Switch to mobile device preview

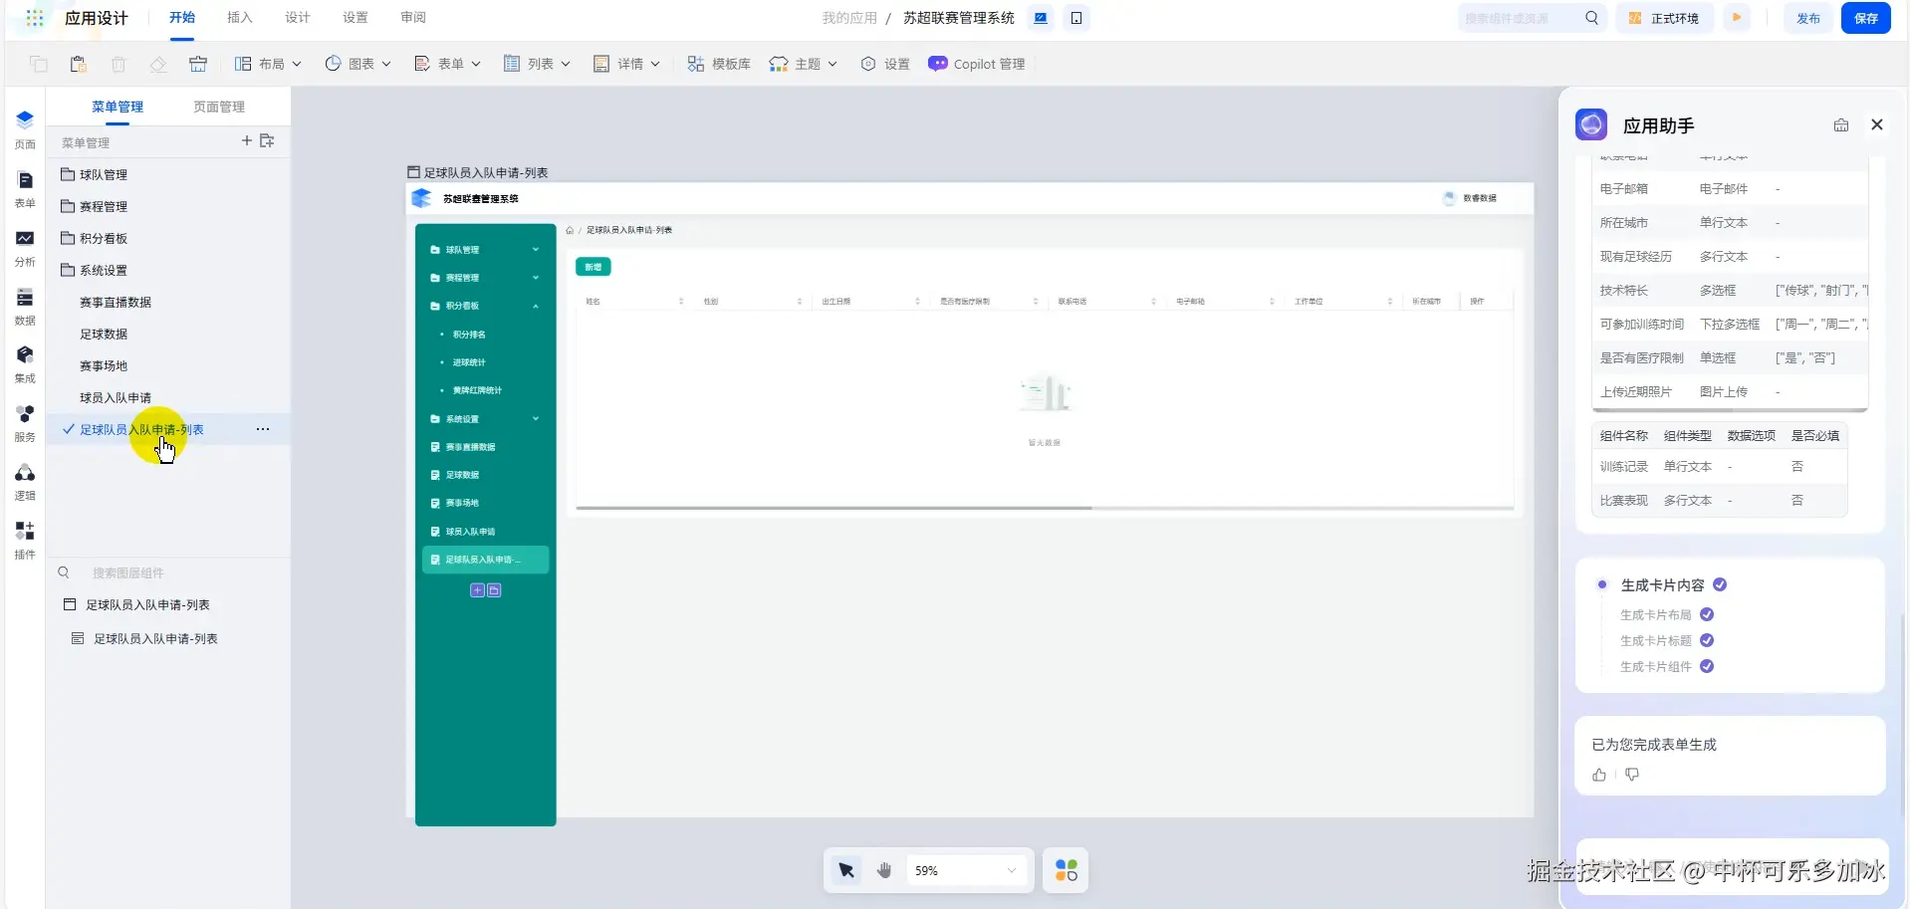[x=1076, y=18]
